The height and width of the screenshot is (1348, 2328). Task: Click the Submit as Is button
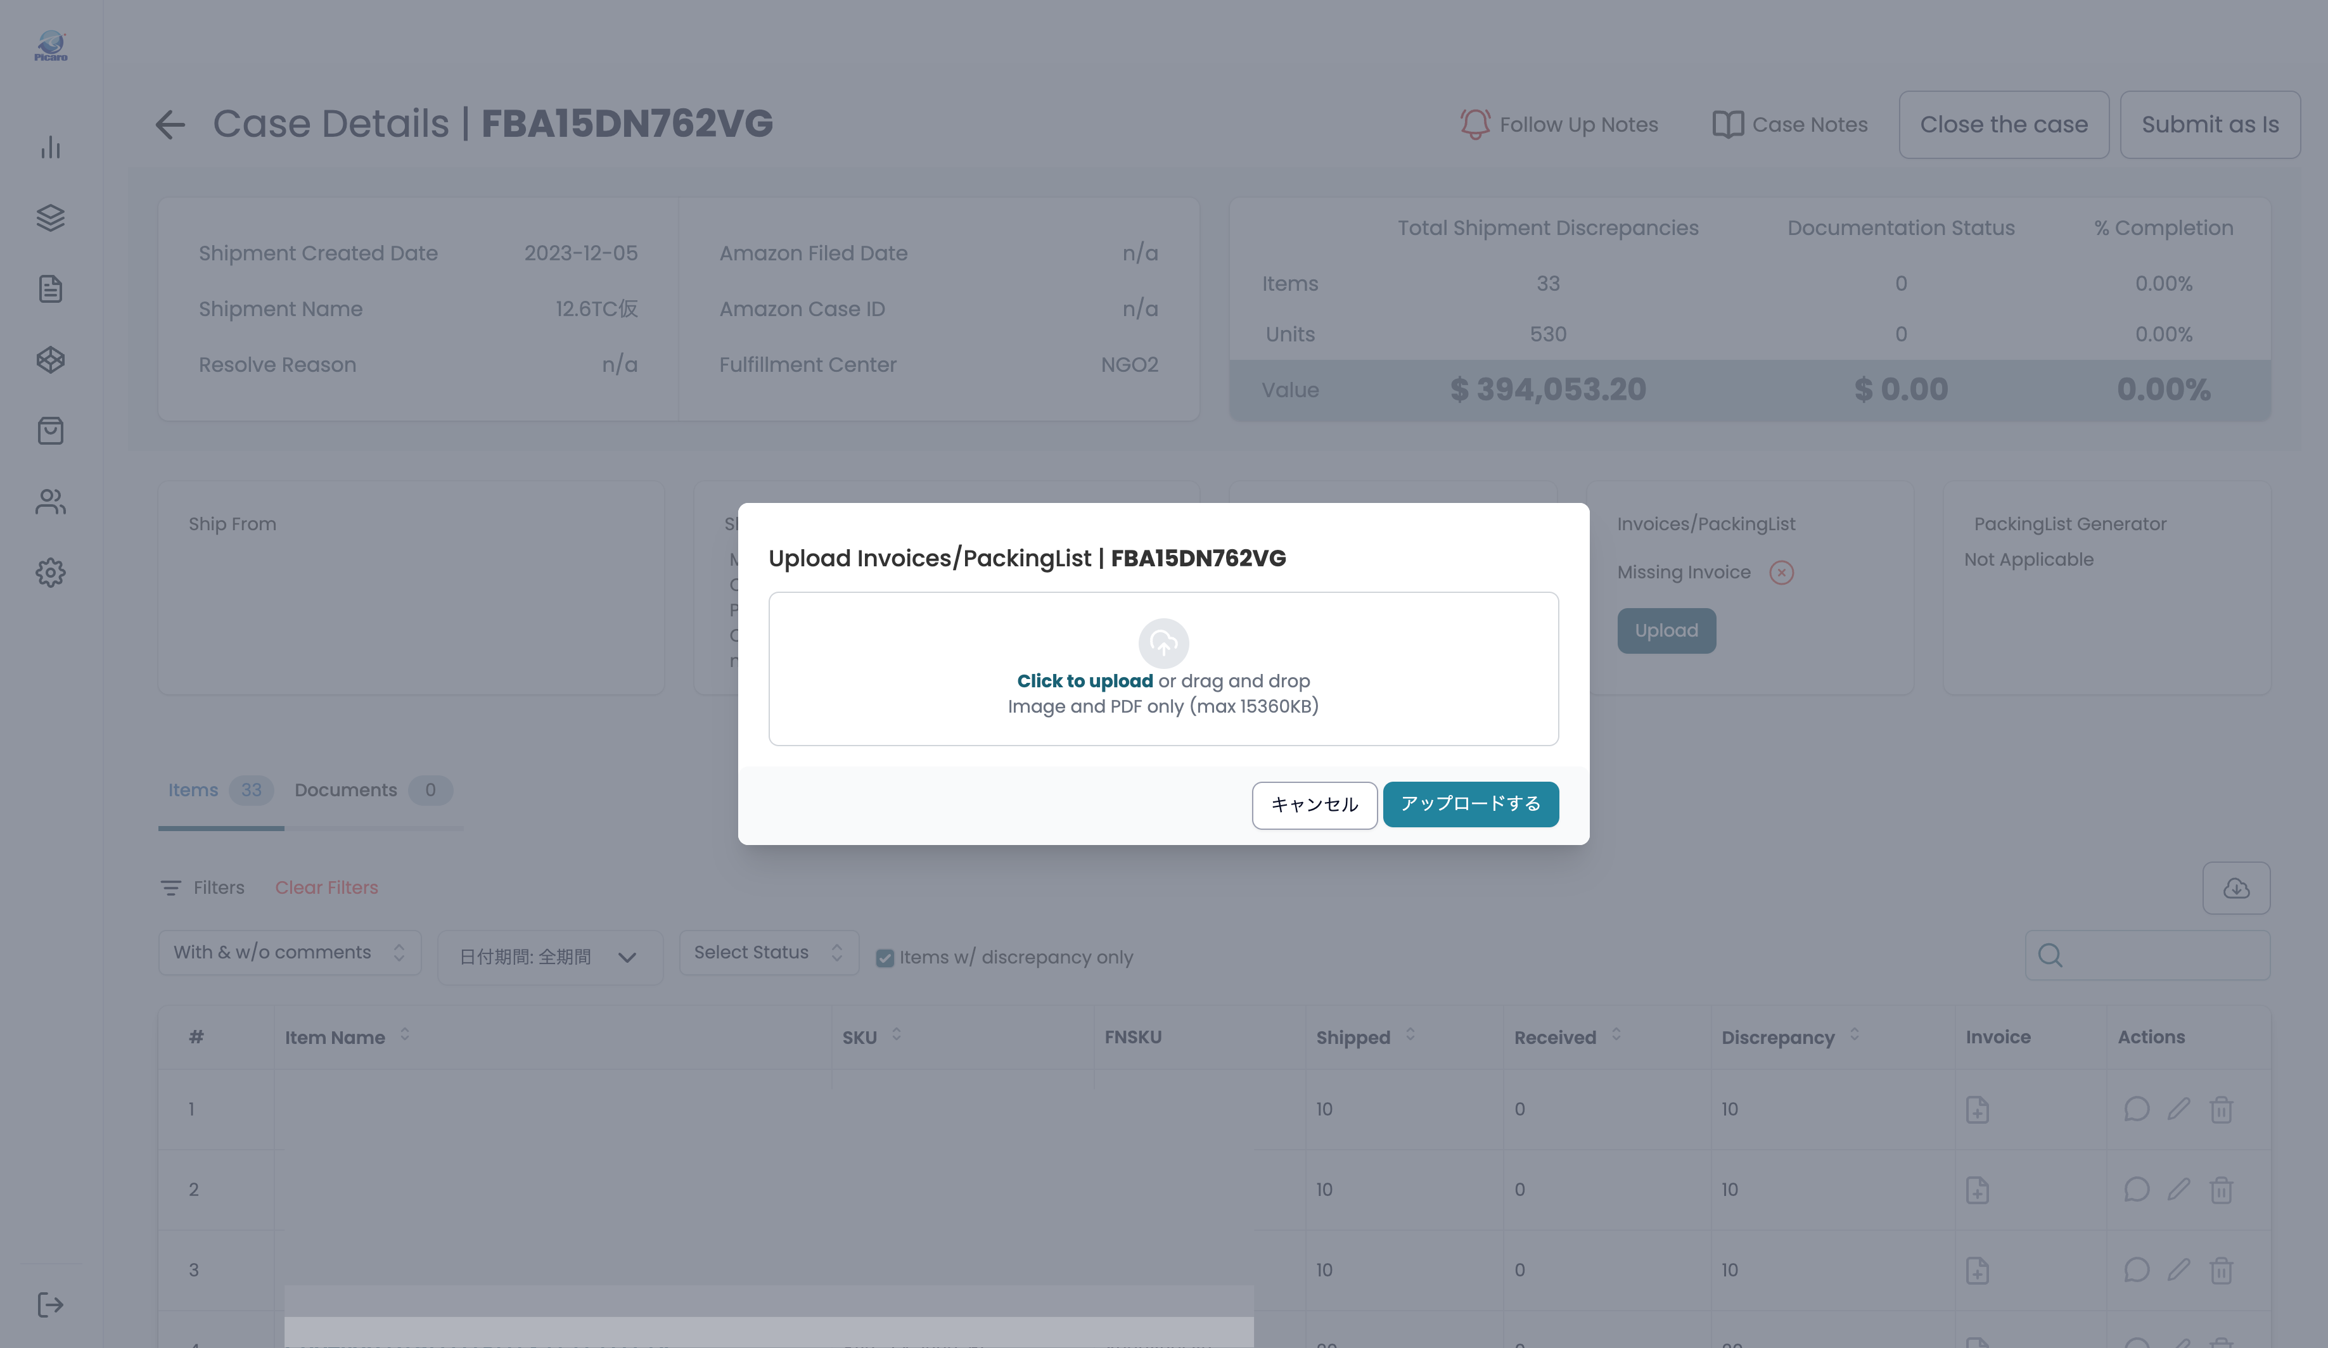[2210, 125]
